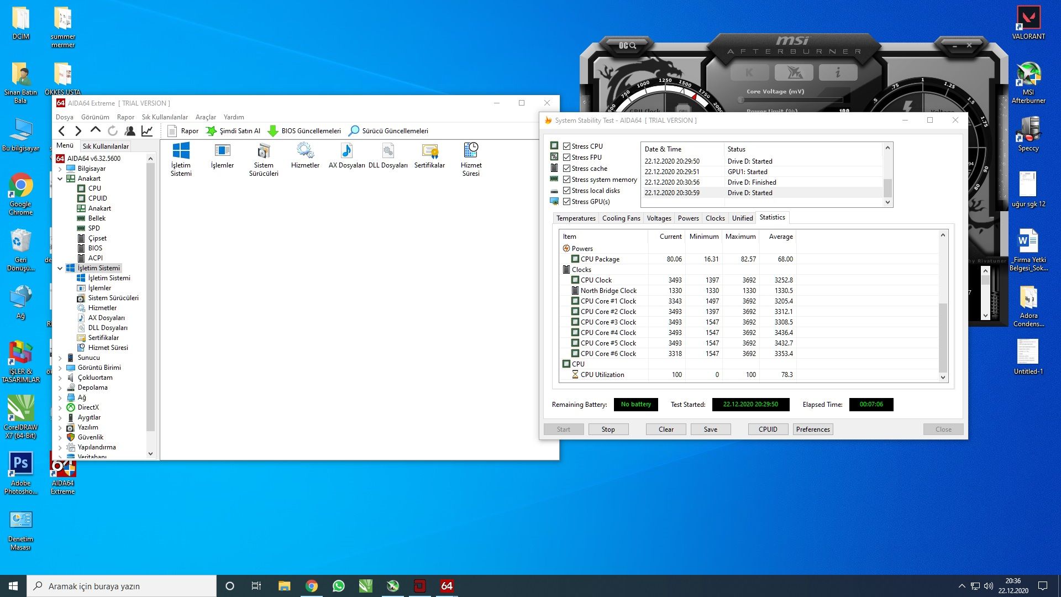Open the Graph chart toolbar icon
Screen dimensions: 1061x597
pos(147,131)
